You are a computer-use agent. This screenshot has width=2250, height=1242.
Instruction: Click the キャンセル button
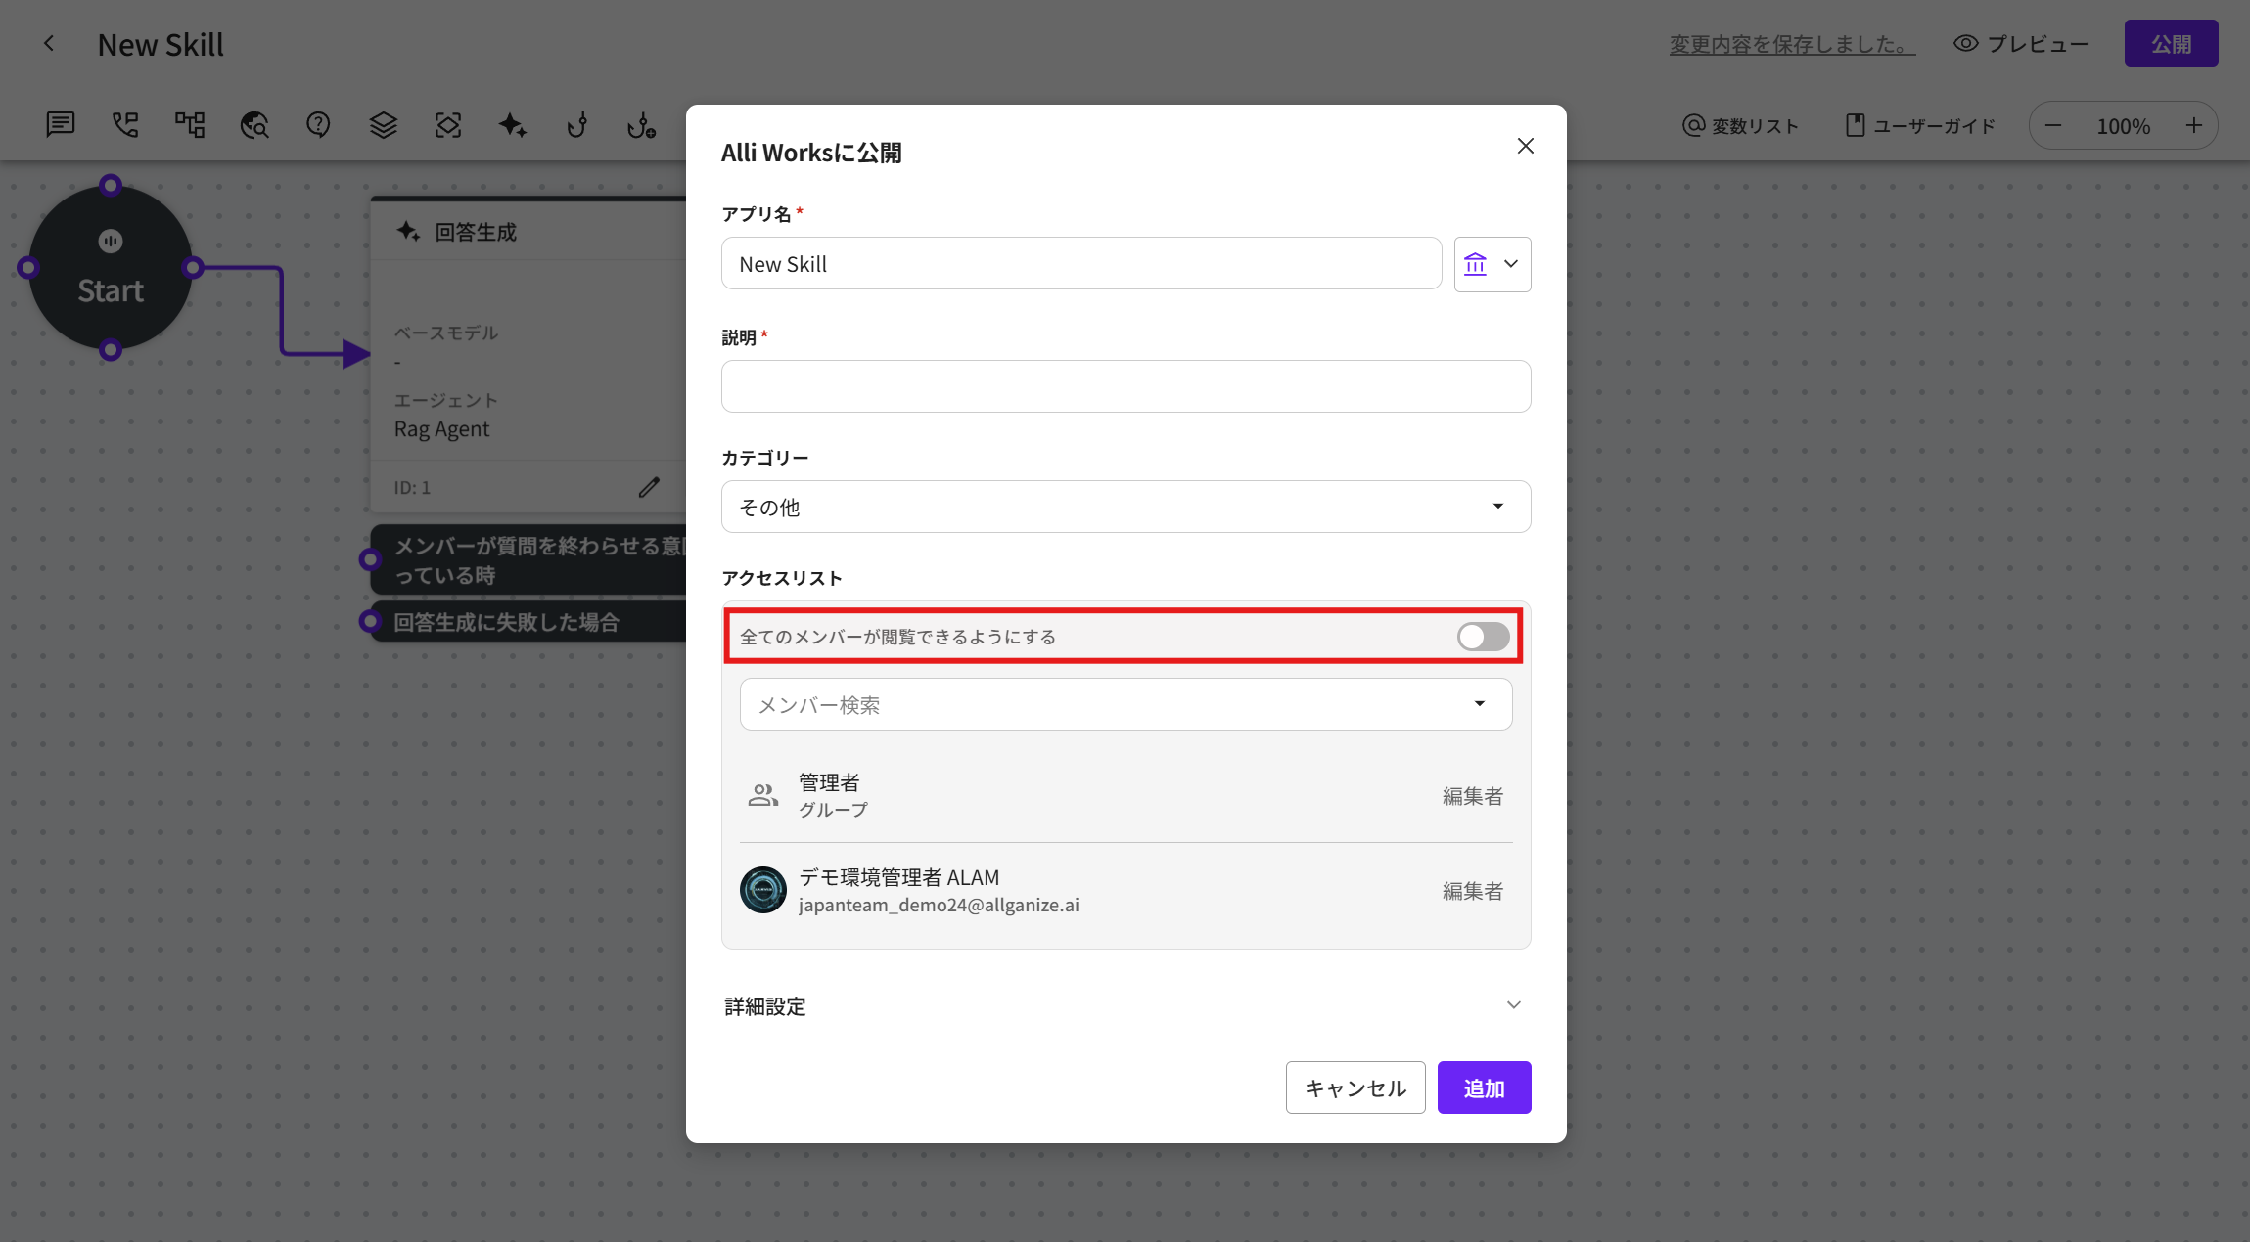click(1355, 1087)
